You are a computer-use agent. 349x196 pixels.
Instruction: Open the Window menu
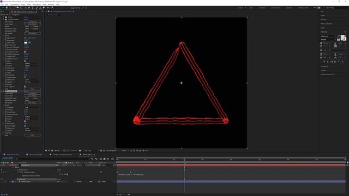(x=51, y=4)
